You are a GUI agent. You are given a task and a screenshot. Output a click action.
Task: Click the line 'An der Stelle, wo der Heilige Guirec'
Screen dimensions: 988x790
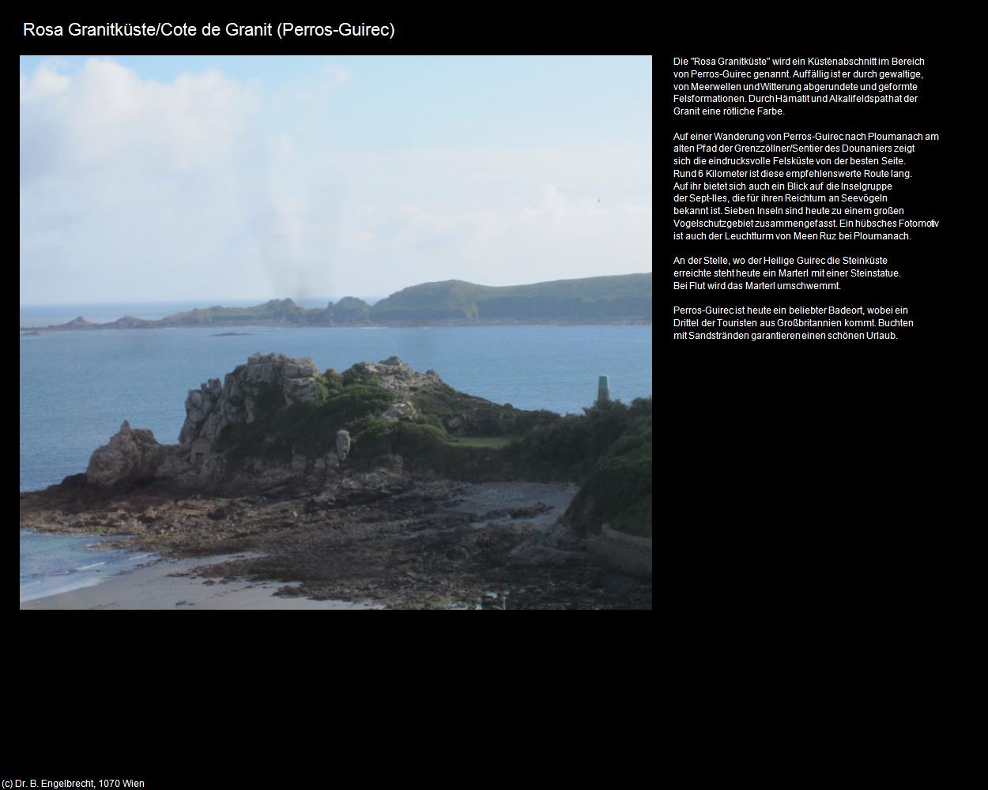tap(780, 261)
